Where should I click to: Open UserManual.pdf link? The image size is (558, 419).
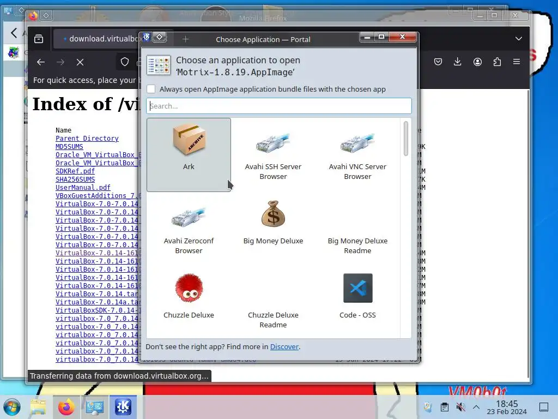(83, 188)
